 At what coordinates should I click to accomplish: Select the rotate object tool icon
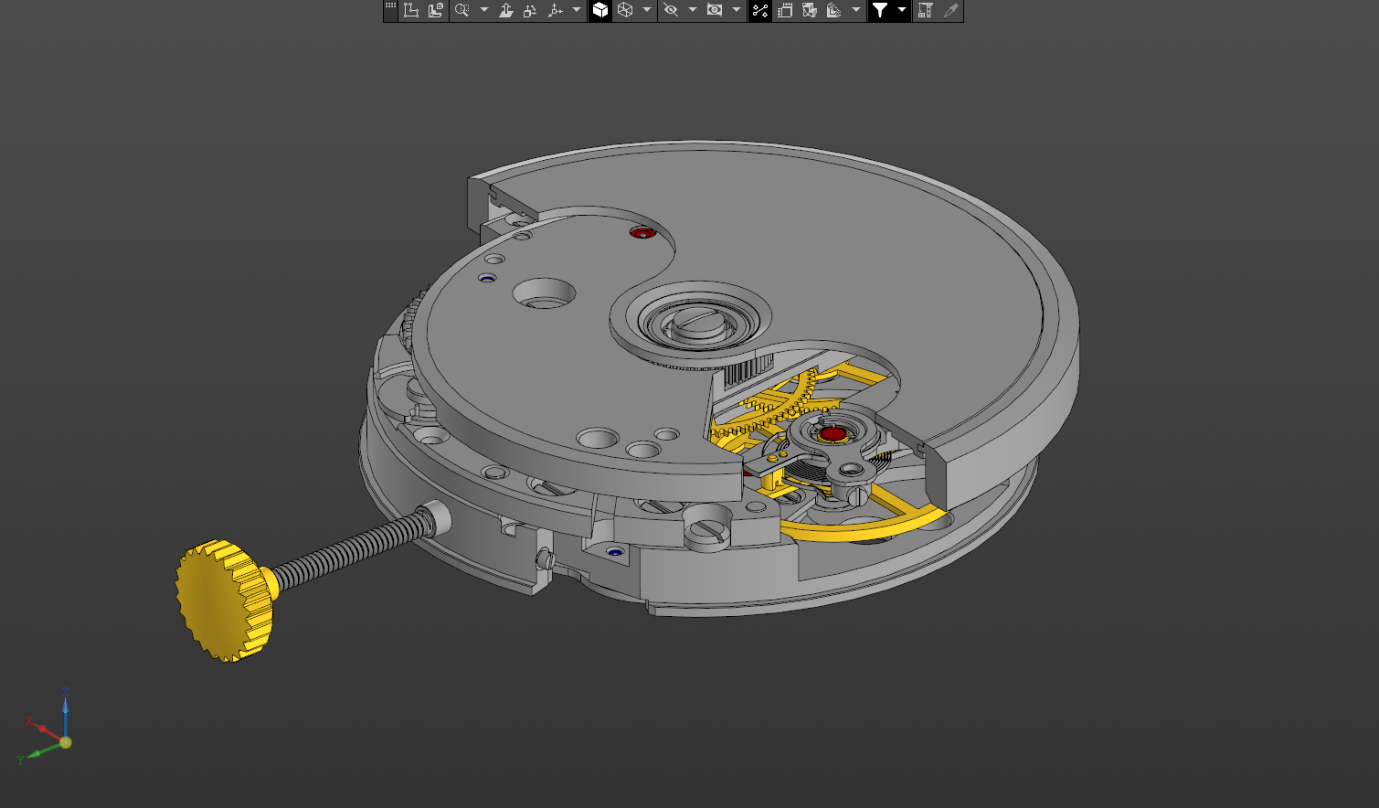(530, 10)
